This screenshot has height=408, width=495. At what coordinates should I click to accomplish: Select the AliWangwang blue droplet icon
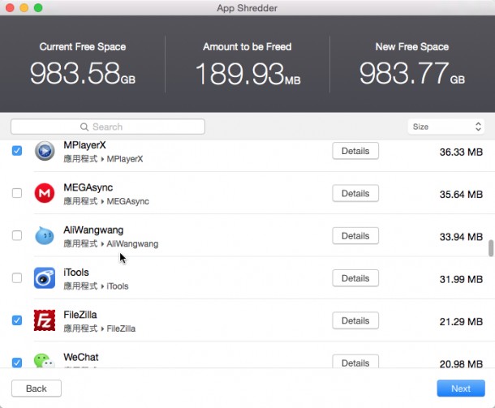45,236
